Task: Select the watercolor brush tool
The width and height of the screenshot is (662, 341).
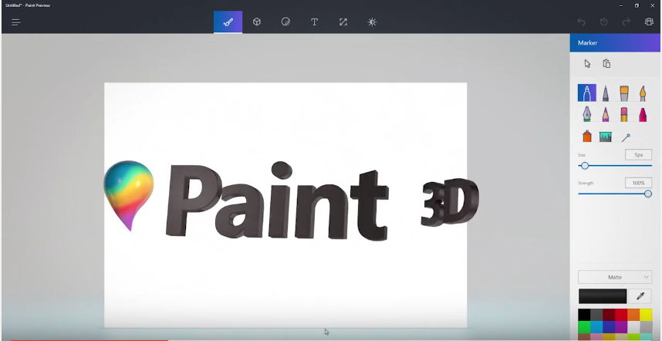Action: tap(643, 93)
